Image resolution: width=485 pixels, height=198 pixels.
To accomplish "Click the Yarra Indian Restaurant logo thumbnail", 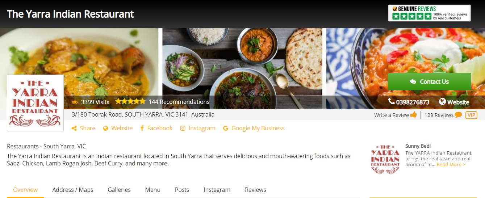I will 35,103.
